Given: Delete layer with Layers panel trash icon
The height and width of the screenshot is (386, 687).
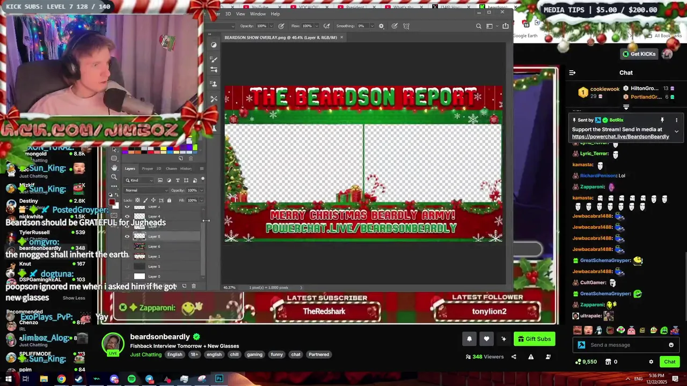Looking at the screenshot, I should [194, 286].
